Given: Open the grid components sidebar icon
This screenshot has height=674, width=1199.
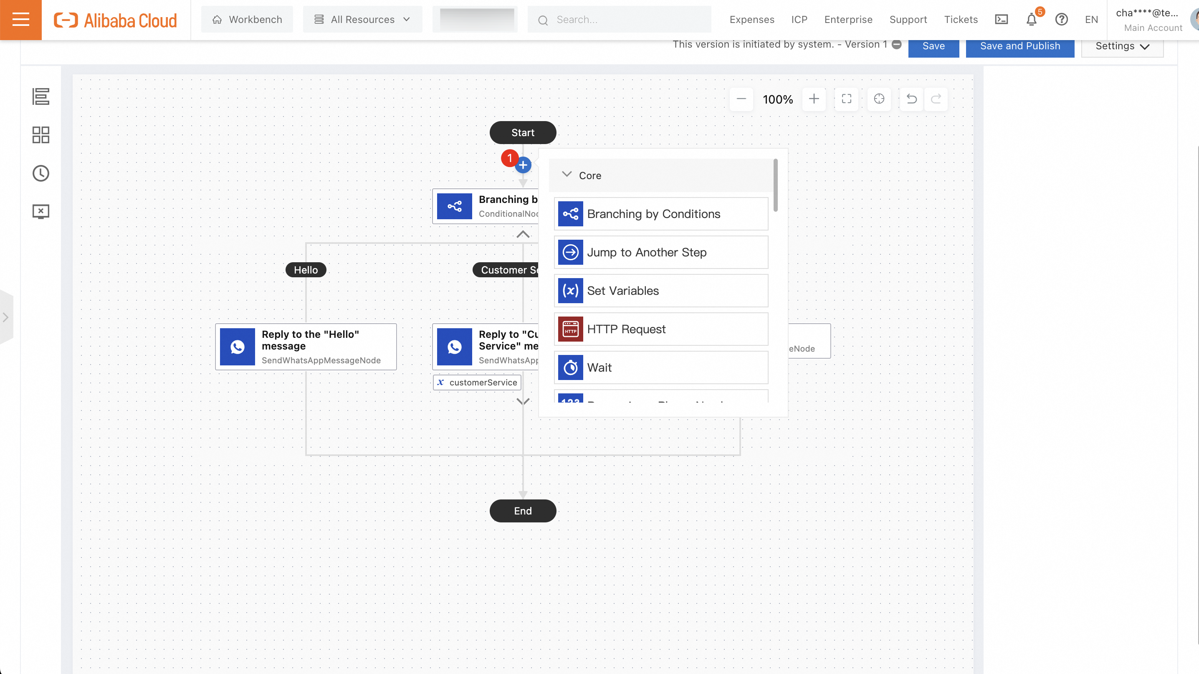Looking at the screenshot, I should click(x=40, y=135).
